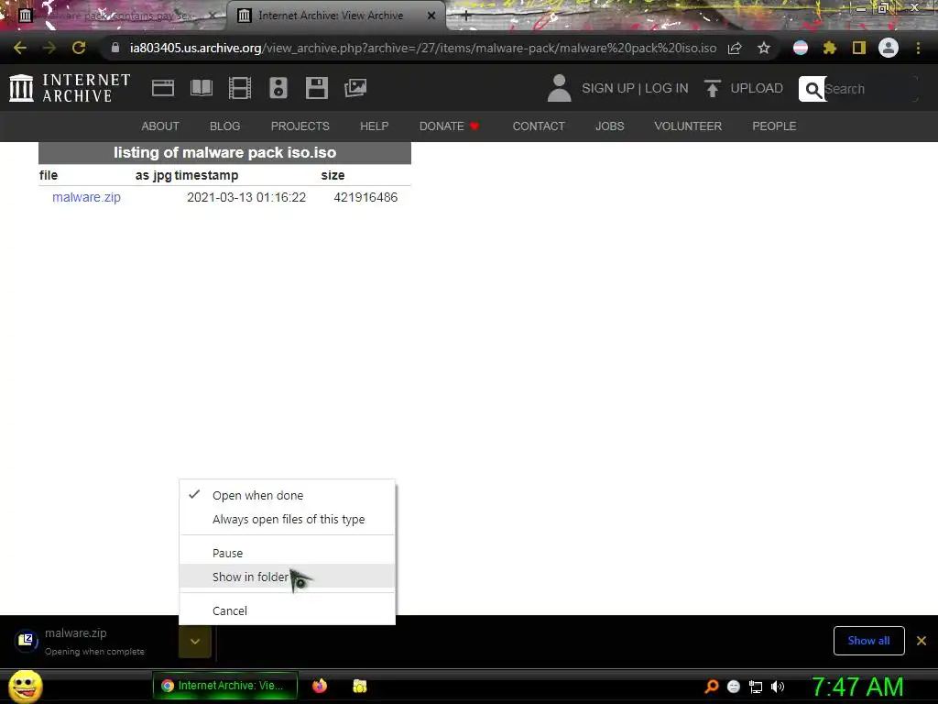
Task: Click Show all downloads button
Action: pos(868,641)
